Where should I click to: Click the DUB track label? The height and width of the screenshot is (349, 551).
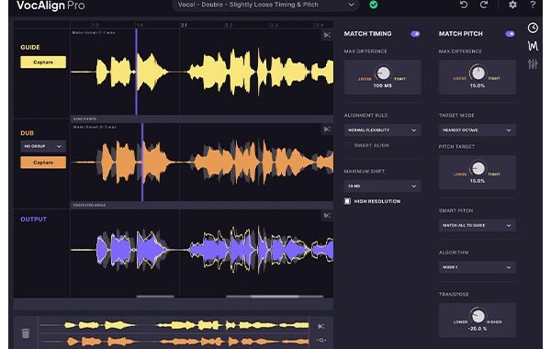27,133
